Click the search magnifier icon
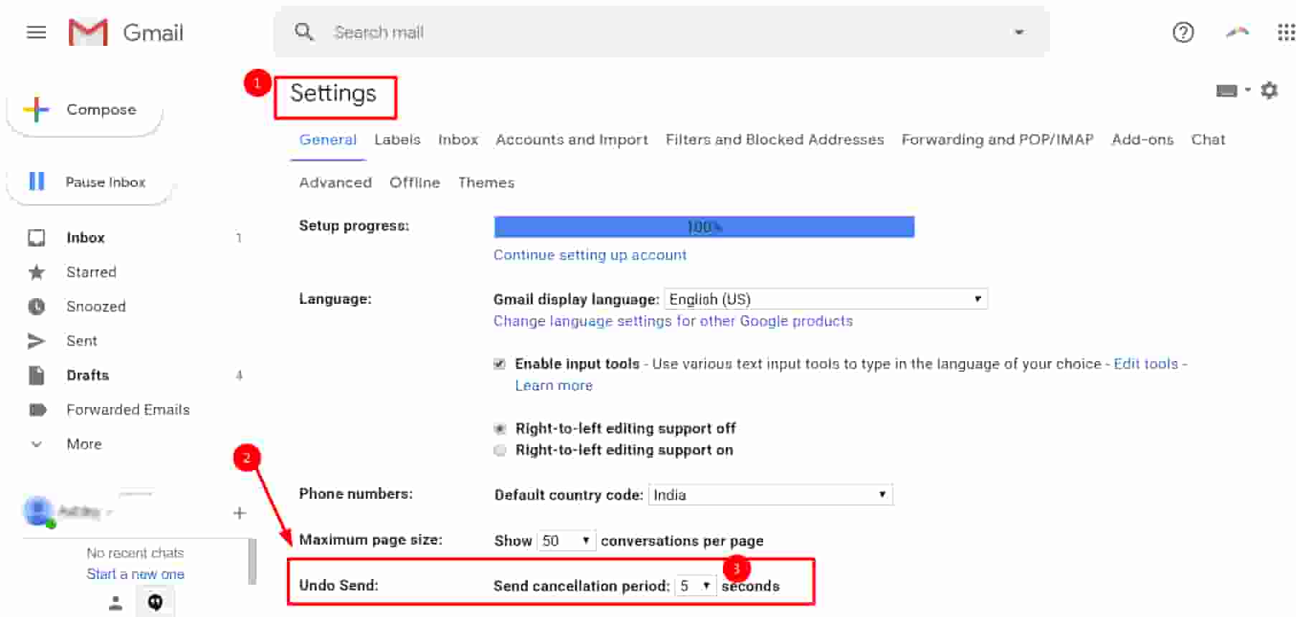The image size is (1296, 617). point(304,32)
